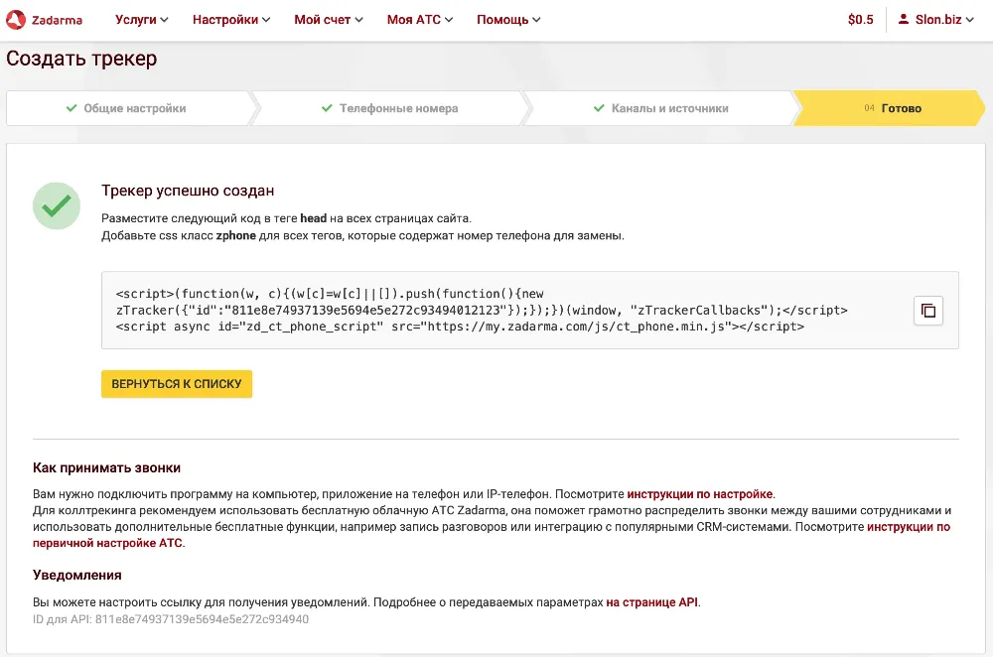The width and height of the screenshot is (993, 657).
Task: Copy tracker code with the copy icon
Action: pyautogui.click(x=928, y=311)
